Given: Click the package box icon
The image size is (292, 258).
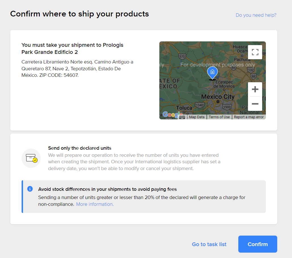Looking at the screenshot, I should pyautogui.click(x=31, y=158).
